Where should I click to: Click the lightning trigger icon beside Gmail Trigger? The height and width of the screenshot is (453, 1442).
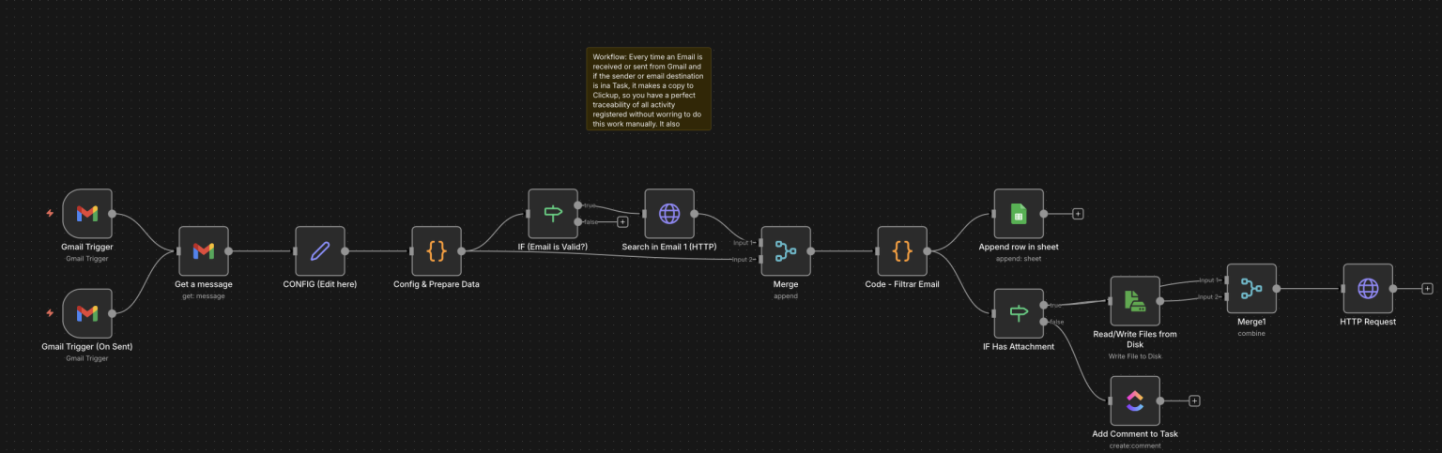pyautogui.click(x=50, y=213)
